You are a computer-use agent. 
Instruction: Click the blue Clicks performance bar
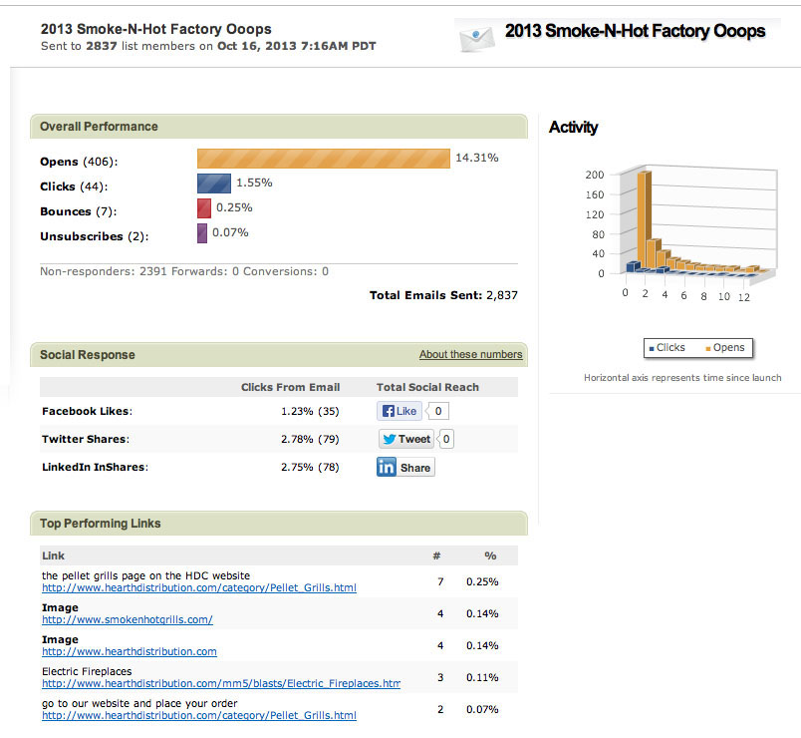point(214,184)
